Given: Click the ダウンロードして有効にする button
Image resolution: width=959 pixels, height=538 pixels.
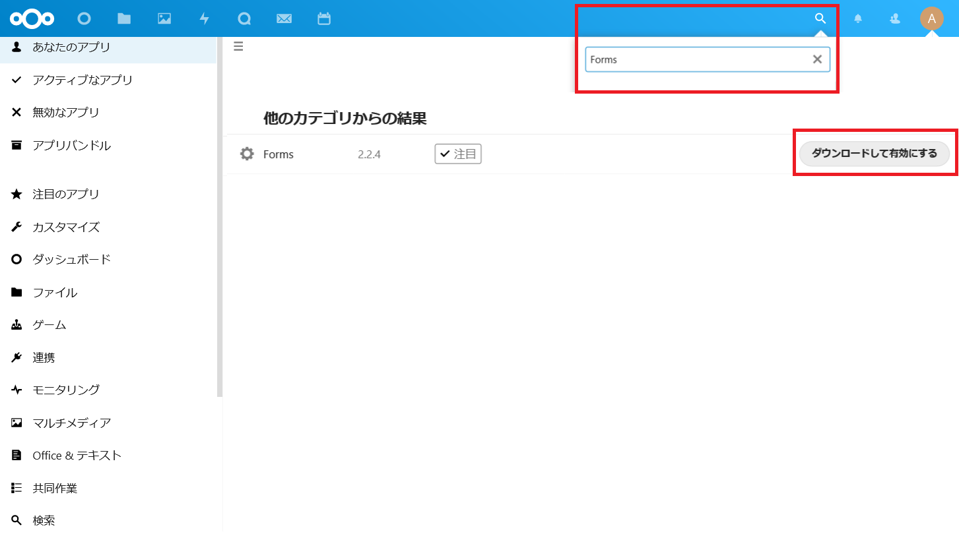Looking at the screenshot, I should (x=874, y=154).
